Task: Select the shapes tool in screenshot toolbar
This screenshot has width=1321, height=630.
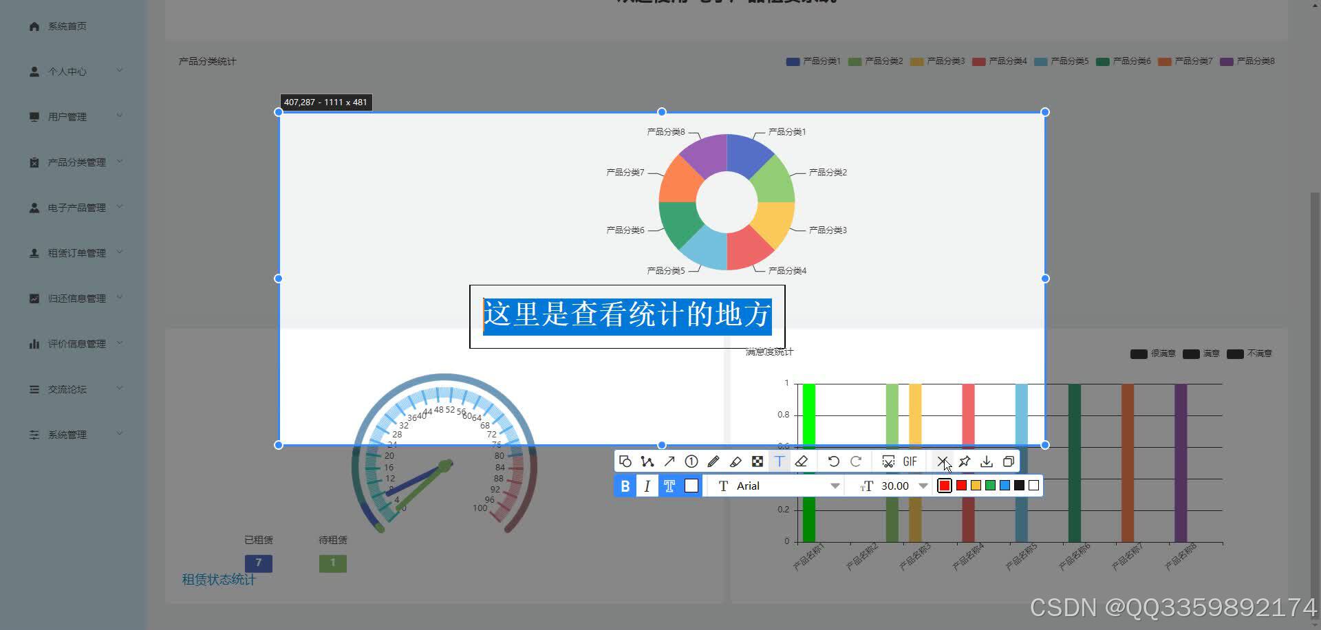Action: [x=625, y=461]
